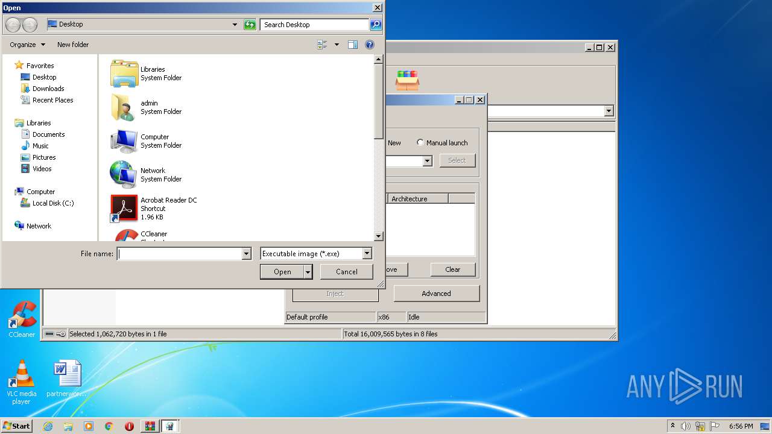Select the admin system folder icon
Viewport: 772px width, 434px height.
[124, 107]
